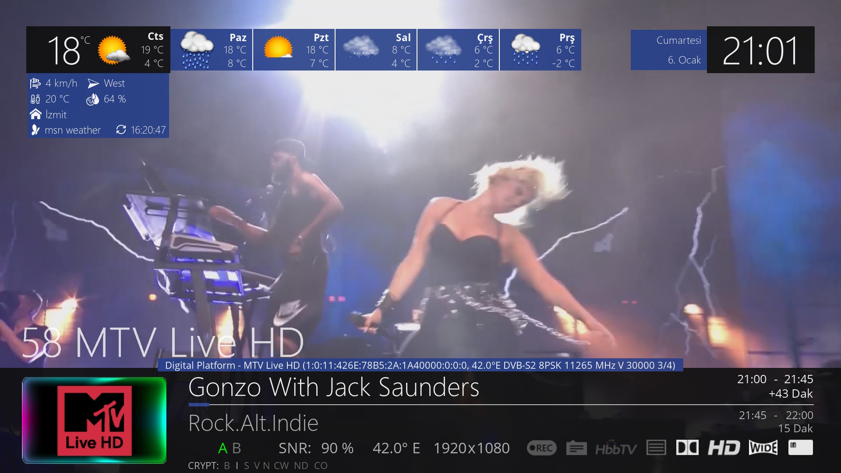Image resolution: width=841 pixels, height=473 pixels.
Task: Click the msn weather provider icon
Action: 35,130
